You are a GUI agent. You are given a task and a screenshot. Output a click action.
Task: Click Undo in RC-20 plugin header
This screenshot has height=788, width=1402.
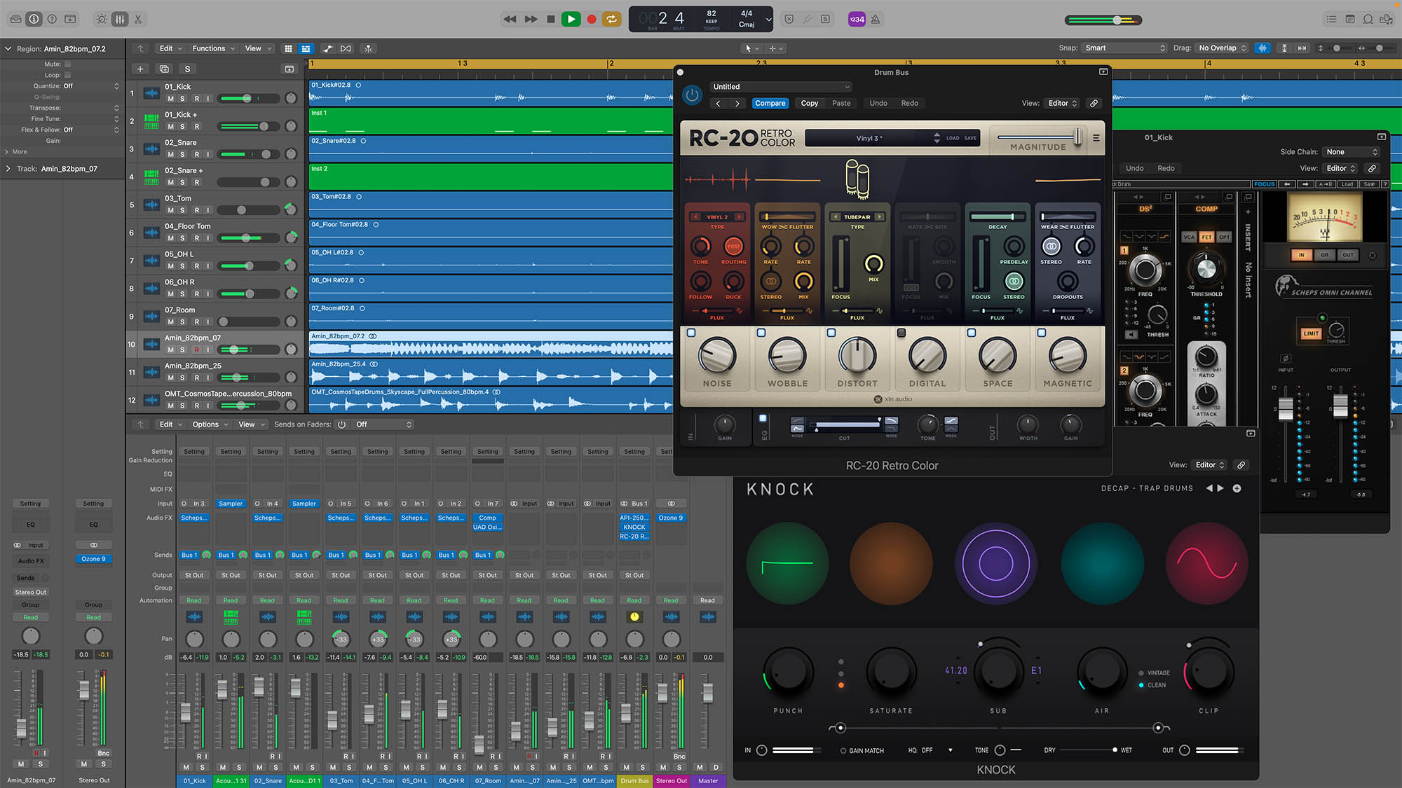(878, 103)
